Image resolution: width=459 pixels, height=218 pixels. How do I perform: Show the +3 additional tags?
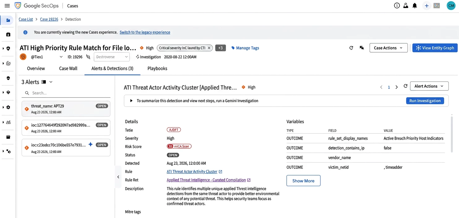coord(220,48)
